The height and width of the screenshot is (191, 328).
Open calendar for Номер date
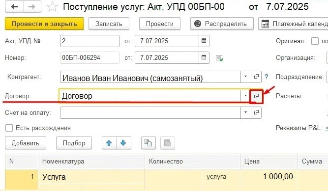point(204,57)
